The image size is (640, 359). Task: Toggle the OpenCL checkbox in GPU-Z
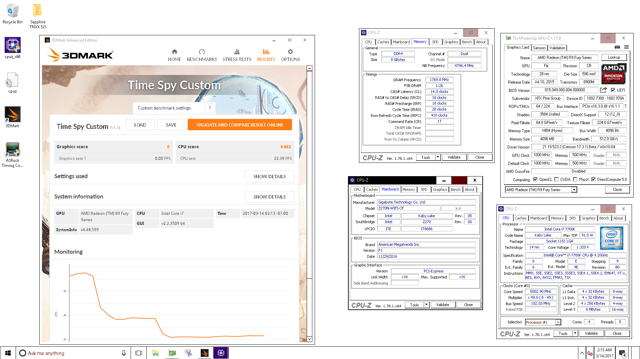535,179
